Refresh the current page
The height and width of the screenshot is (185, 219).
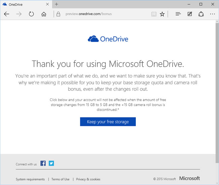point(31,14)
